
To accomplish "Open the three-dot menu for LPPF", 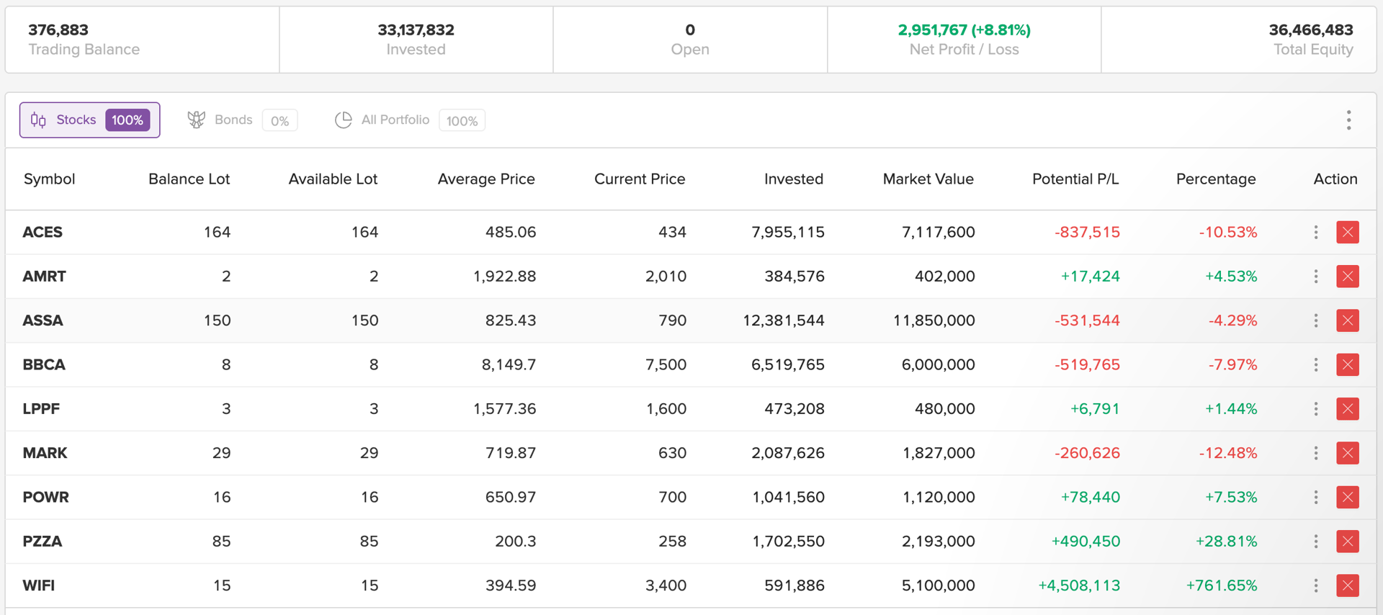I will click(x=1316, y=409).
